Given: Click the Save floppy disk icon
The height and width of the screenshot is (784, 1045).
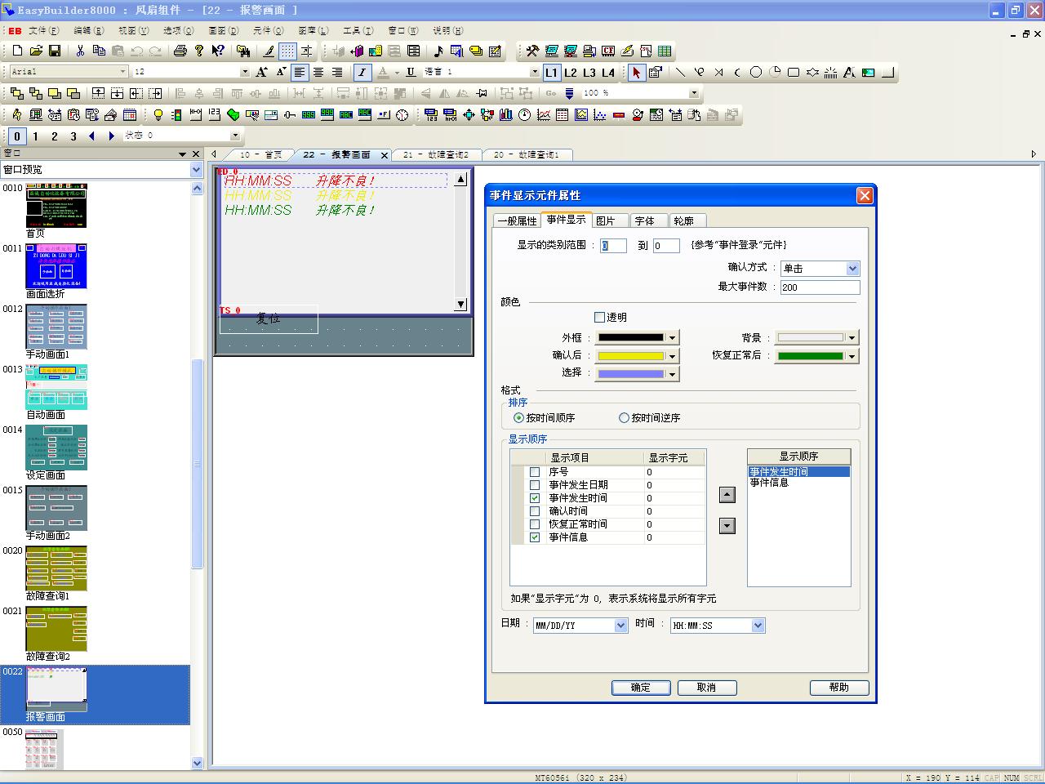Looking at the screenshot, I should point(55,51).
